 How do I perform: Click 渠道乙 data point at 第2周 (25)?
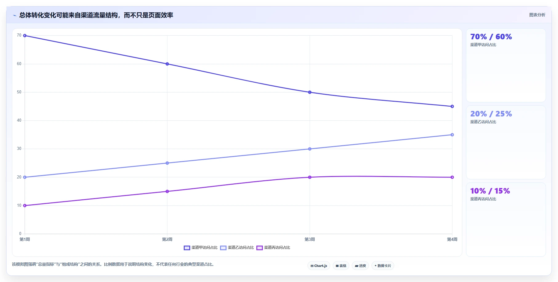[167, 163]
